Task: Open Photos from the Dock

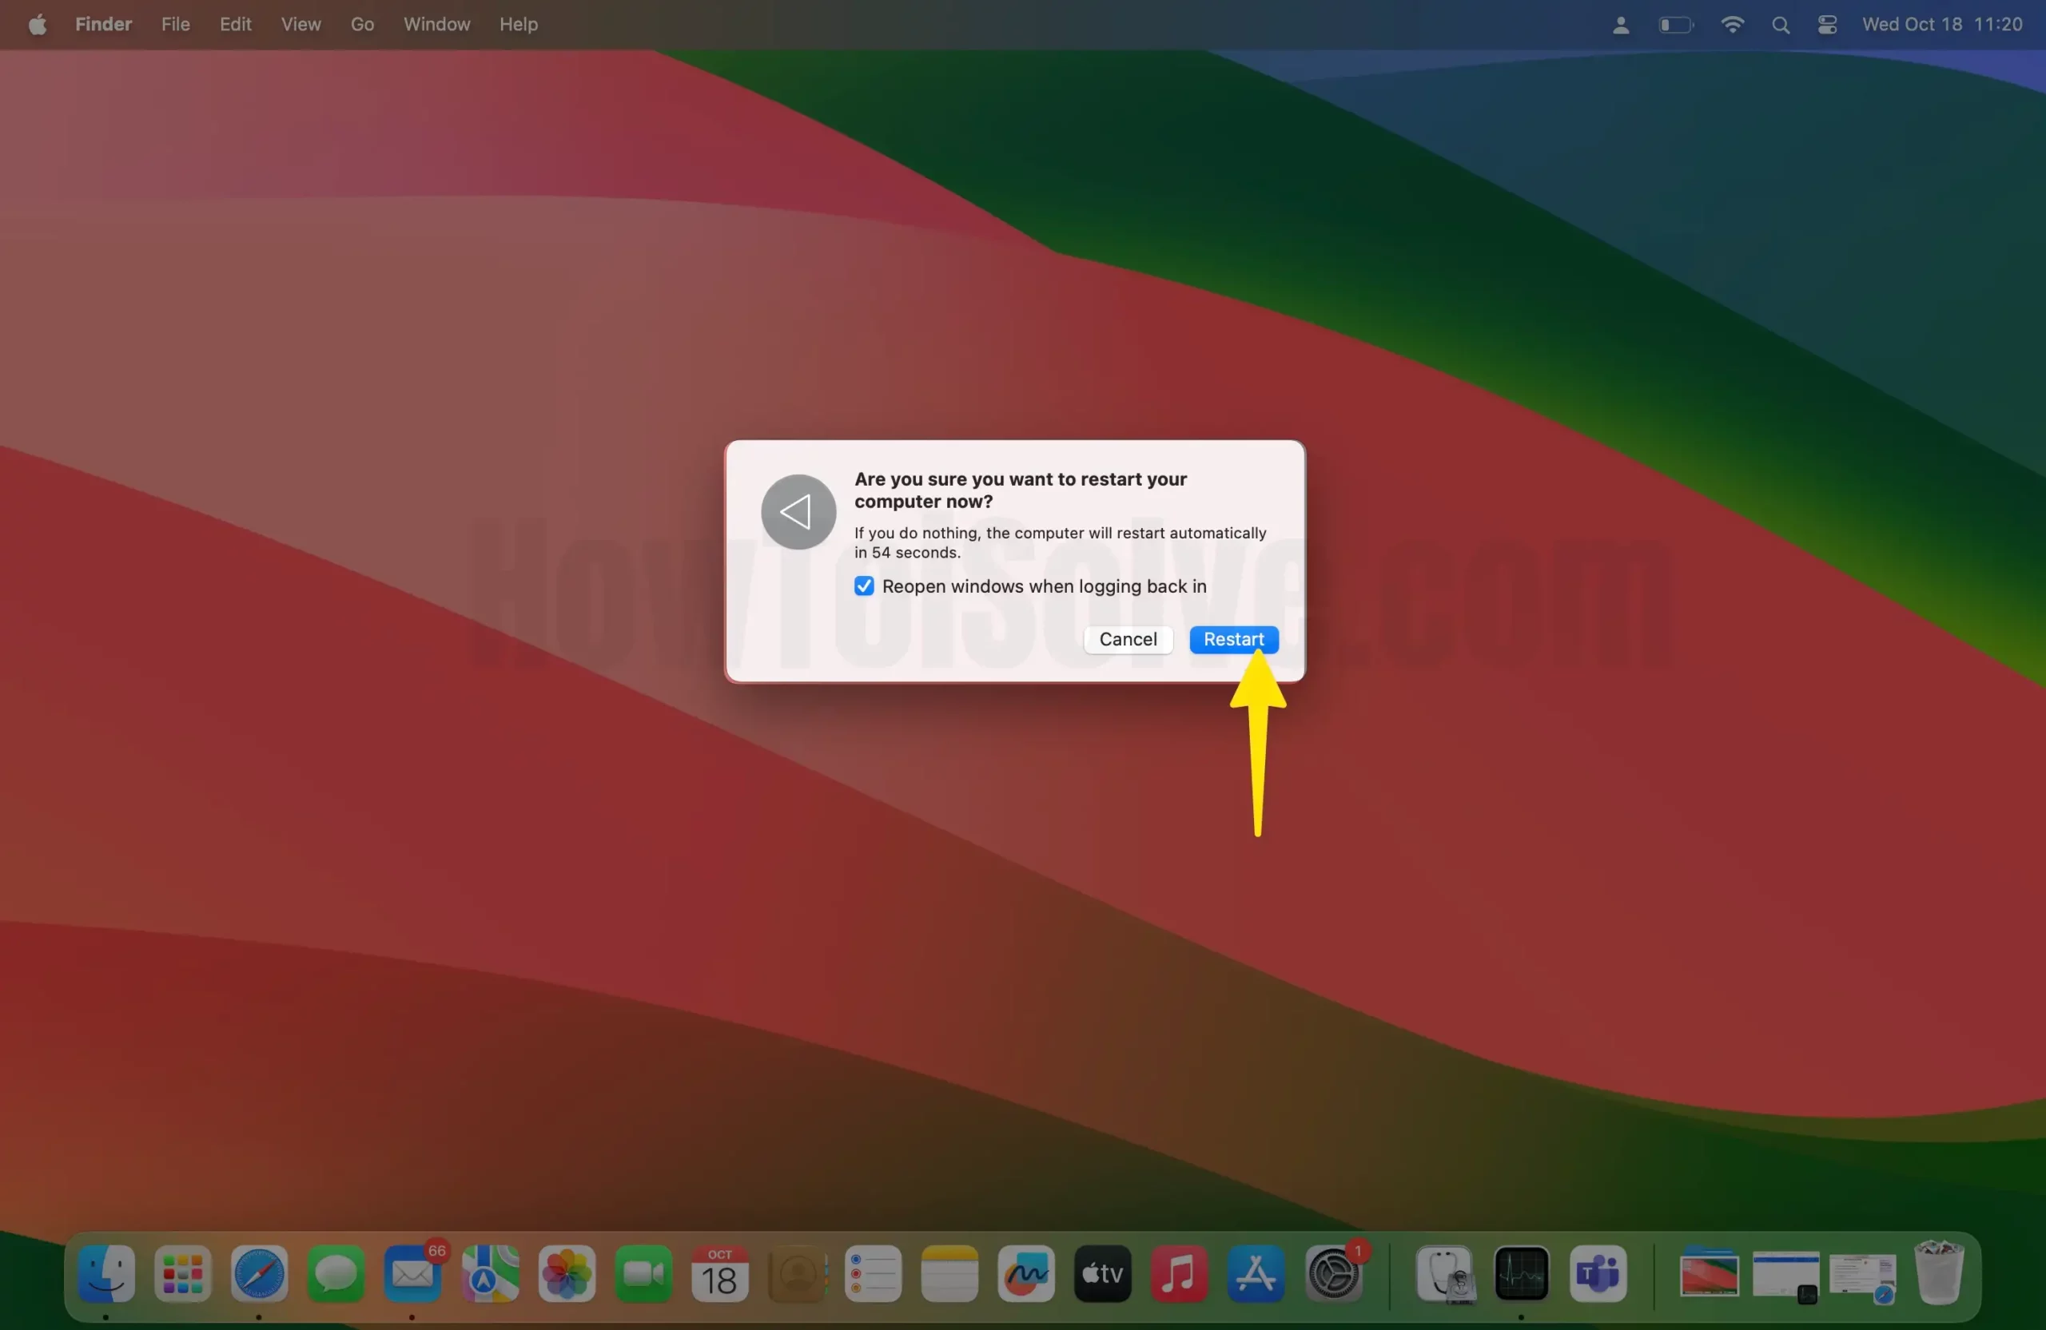Action: click(x=567, y=1273)
